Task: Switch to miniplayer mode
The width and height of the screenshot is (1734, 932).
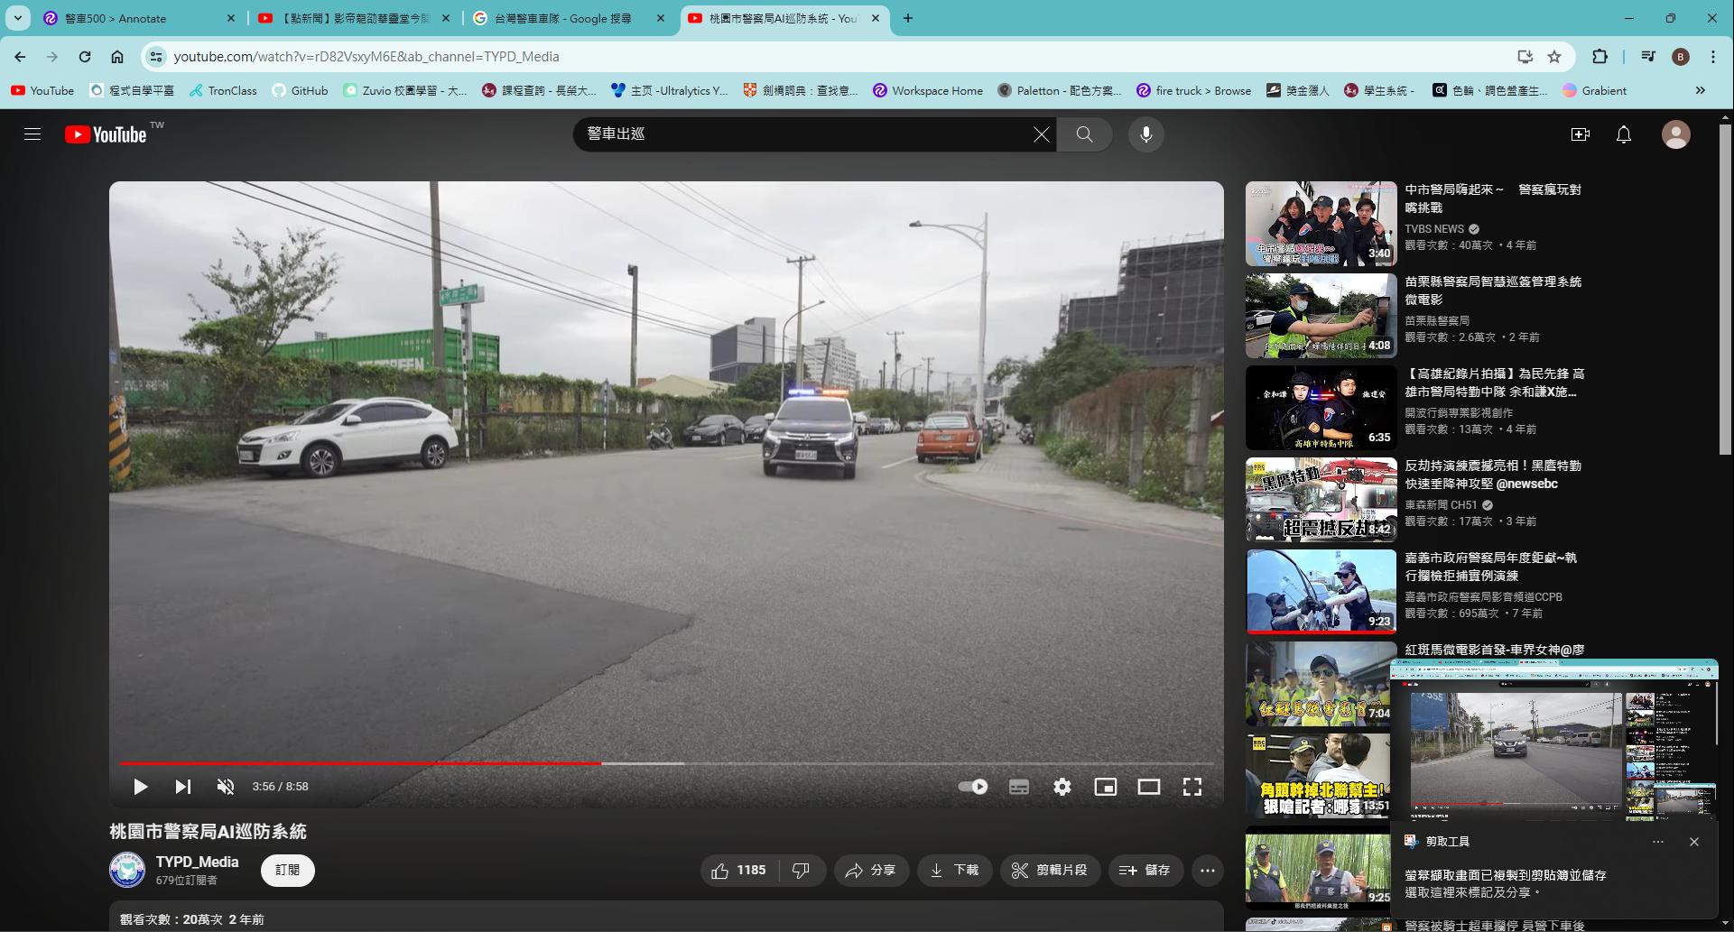Action: click(1106, 787)
